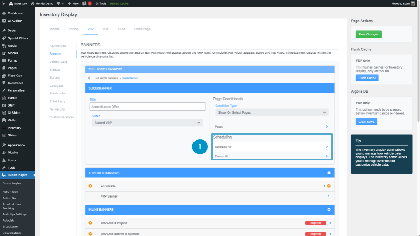This screenshot has width=420, height=236.
Task: Open the Media library icon
Action: (4, 46)
